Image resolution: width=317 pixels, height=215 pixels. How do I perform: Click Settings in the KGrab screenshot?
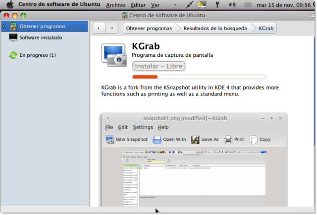[143, 127]
